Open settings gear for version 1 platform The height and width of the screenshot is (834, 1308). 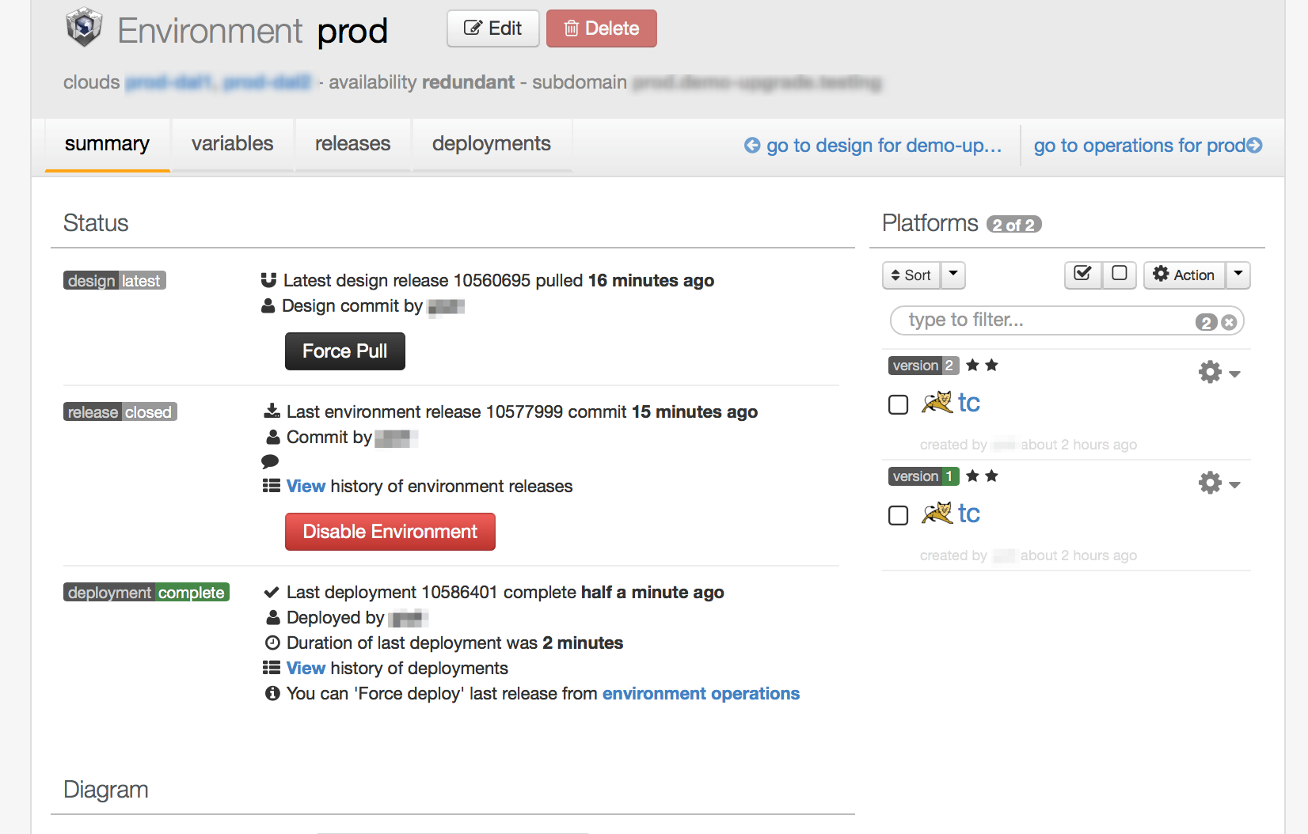tap(1209, 482)
